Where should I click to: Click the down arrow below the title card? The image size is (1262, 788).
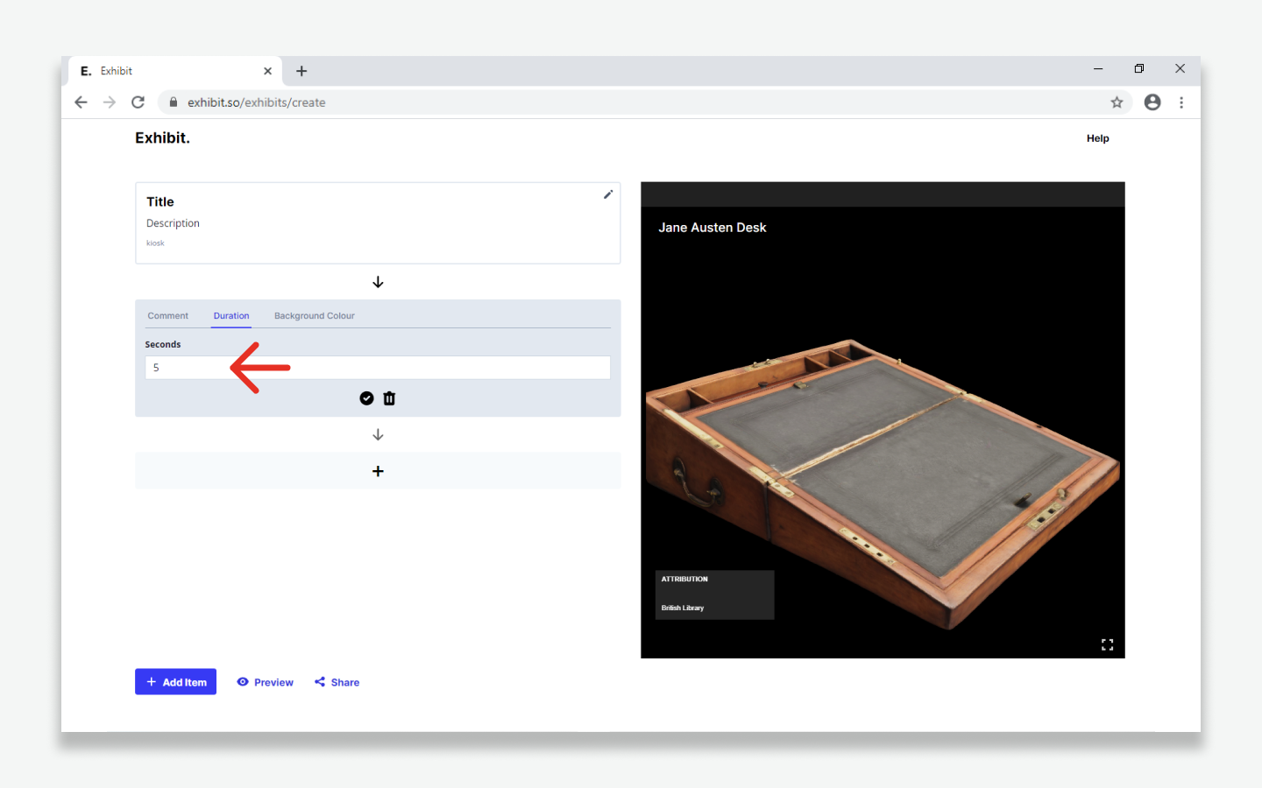(x=378, y=282)
